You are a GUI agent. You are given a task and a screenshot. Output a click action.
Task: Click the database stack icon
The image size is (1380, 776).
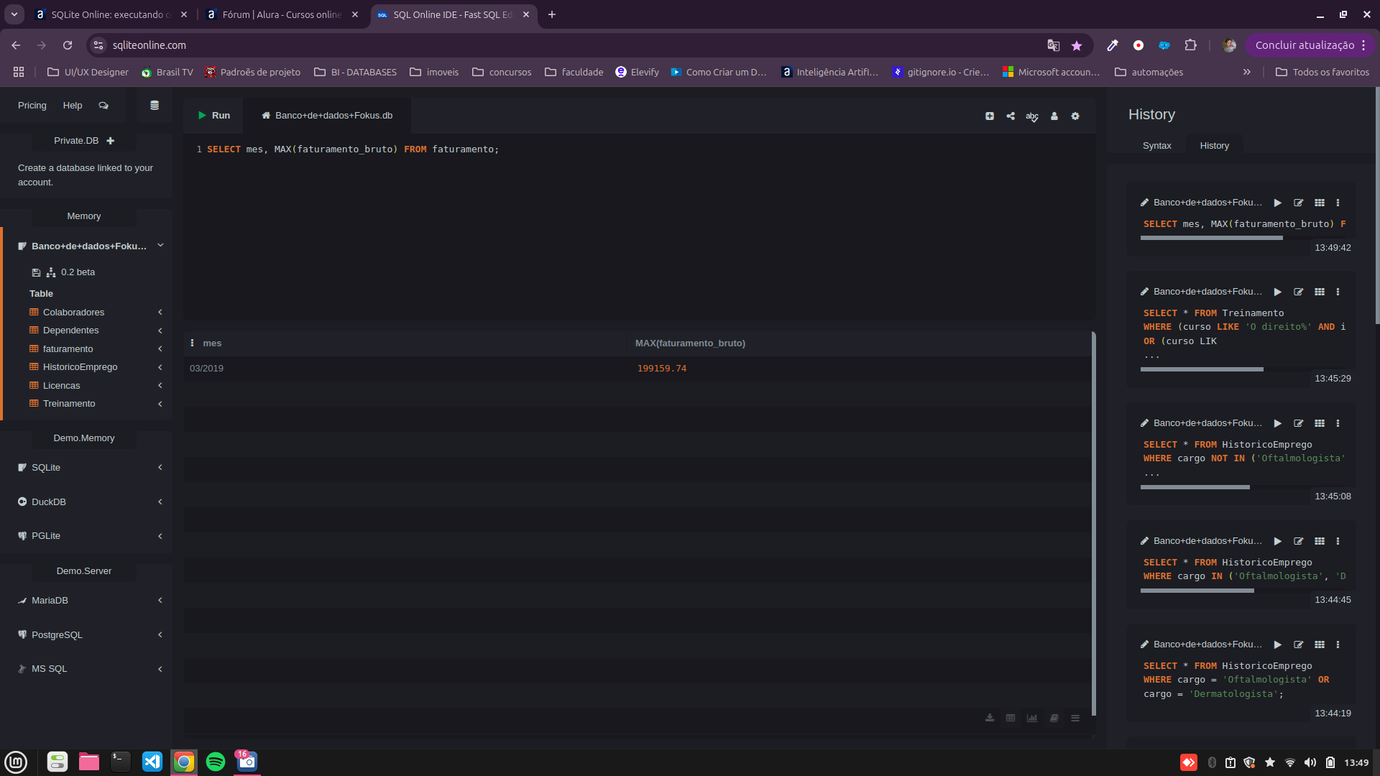(154, 106)
